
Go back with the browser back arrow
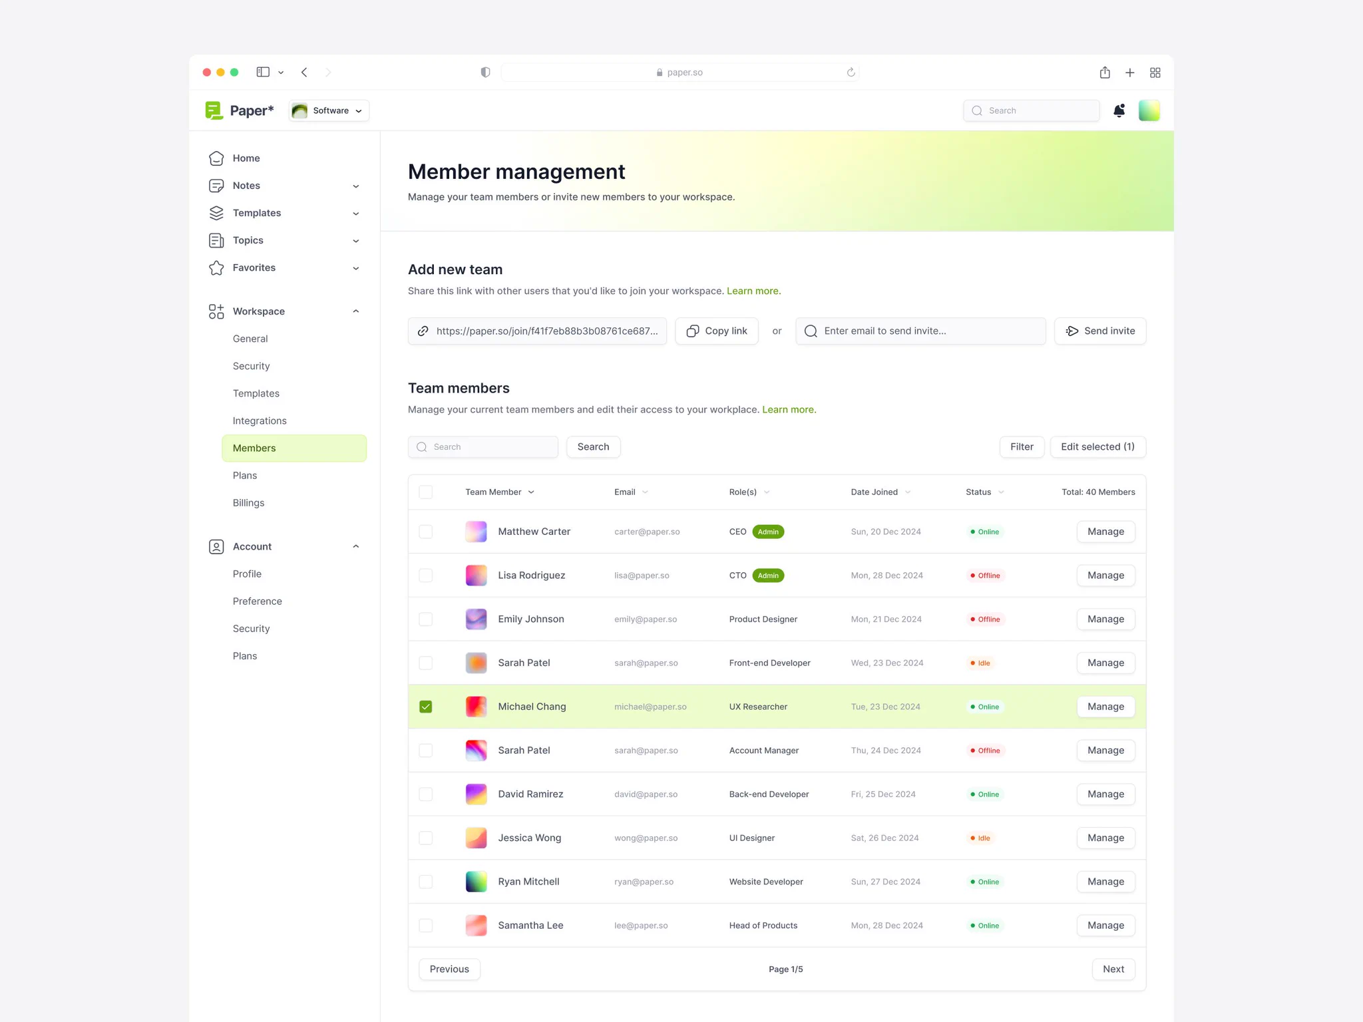304,72
